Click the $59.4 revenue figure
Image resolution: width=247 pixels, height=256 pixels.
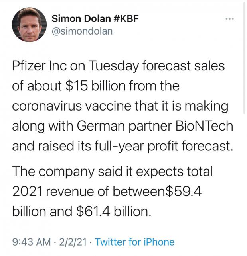tap(184, 192)
